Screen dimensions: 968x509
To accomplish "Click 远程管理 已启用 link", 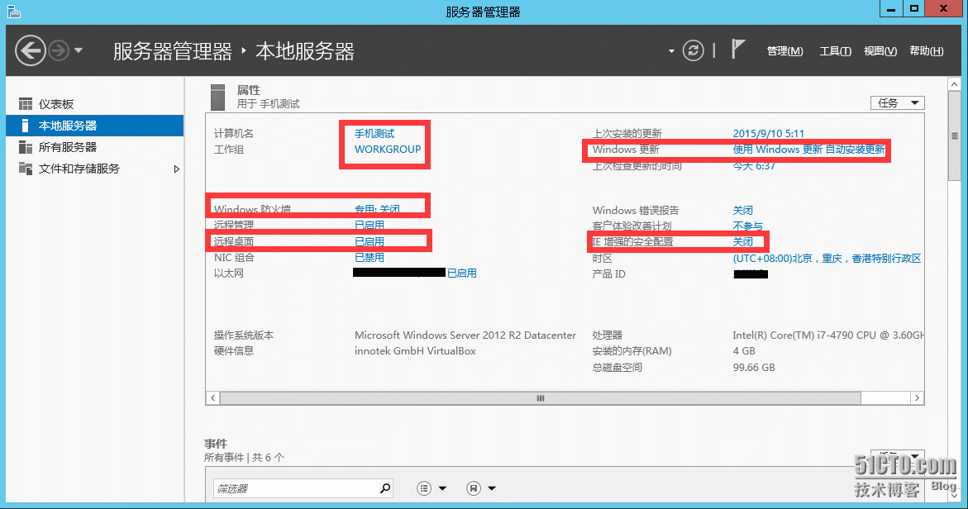I will [x=370, y=226].
